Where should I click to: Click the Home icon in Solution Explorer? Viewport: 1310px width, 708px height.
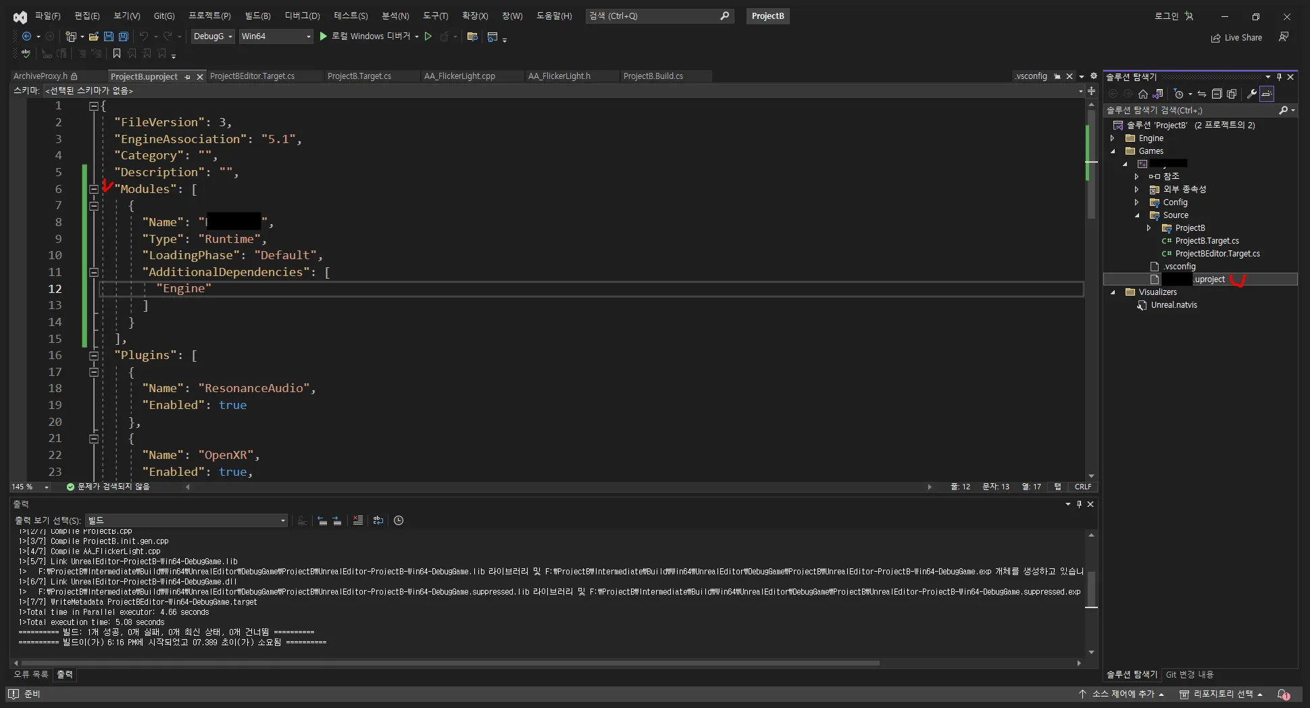(x=1143, y=94)
